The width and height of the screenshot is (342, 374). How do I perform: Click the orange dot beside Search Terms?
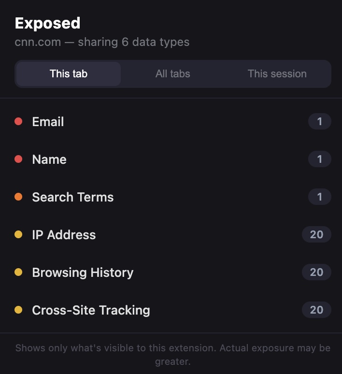tap(18, 197)
